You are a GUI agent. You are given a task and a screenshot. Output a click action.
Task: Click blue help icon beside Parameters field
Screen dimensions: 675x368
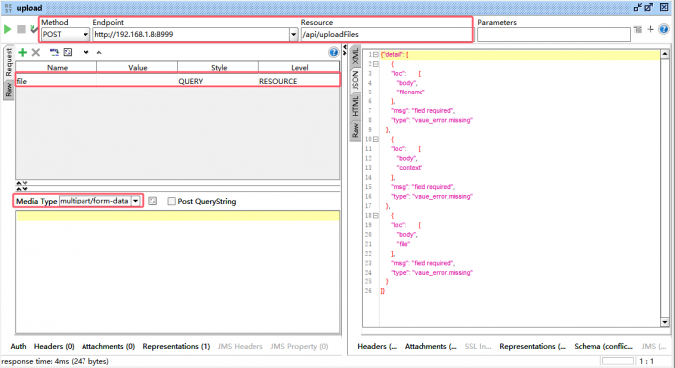[x=664, y=29]
